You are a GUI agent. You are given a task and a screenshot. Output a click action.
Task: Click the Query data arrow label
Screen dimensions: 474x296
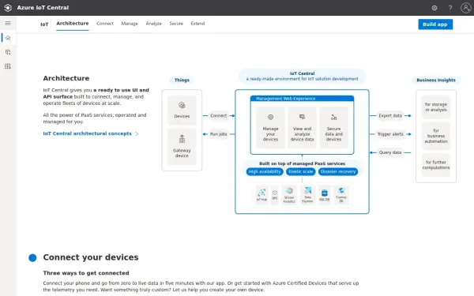coord(390,152)
